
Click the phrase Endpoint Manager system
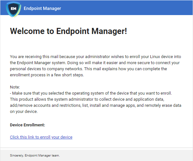(42, 63)
